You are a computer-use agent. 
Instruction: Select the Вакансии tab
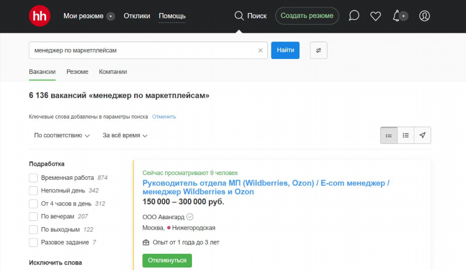42,72
